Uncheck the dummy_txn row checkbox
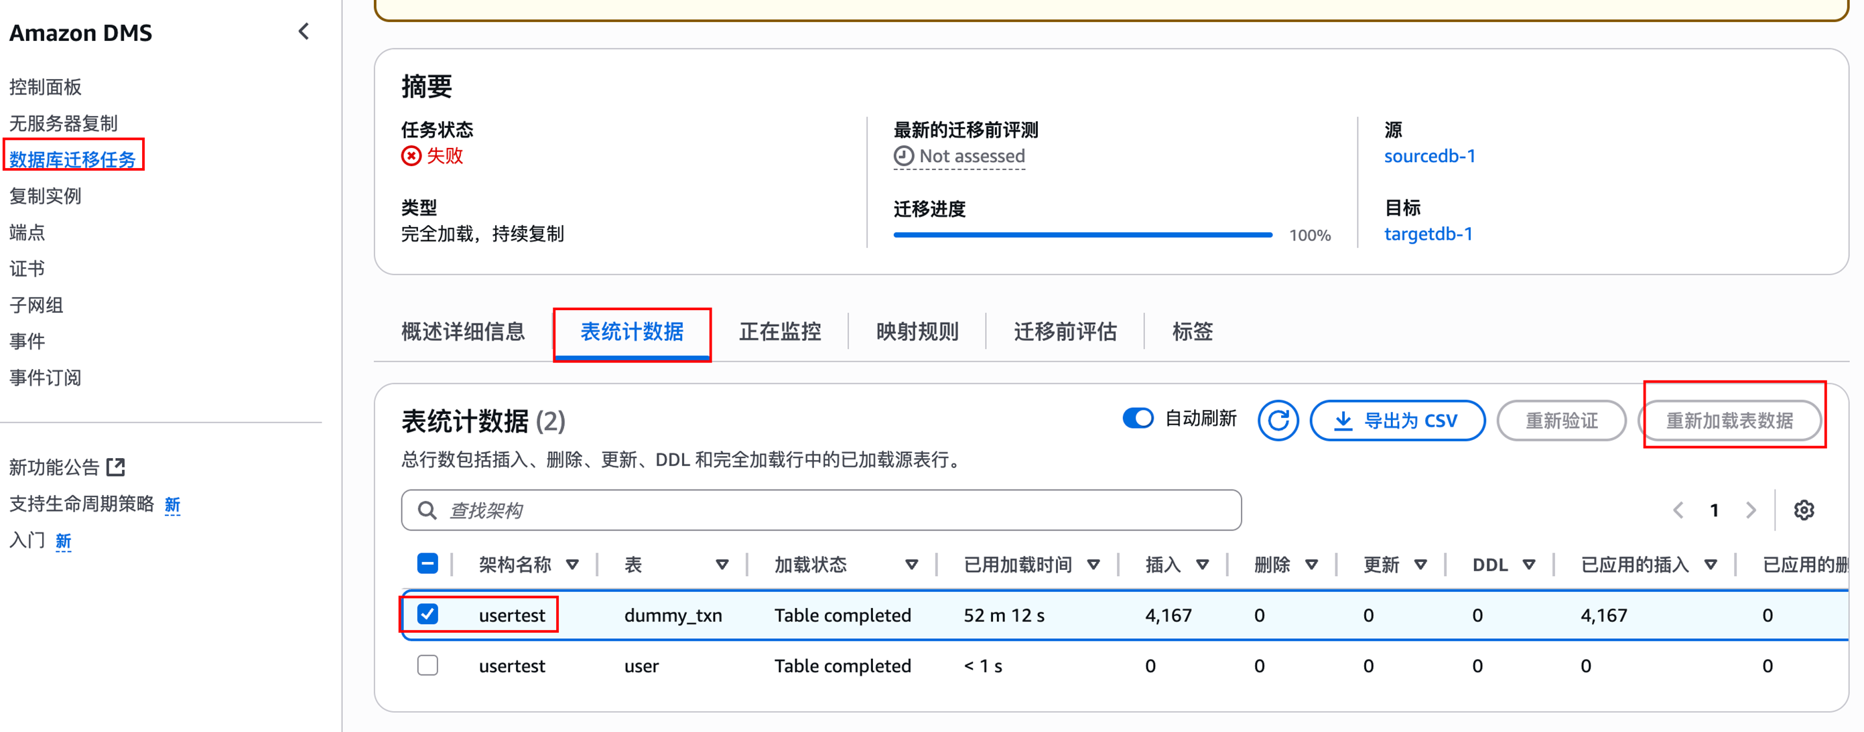 click(427, 614)
